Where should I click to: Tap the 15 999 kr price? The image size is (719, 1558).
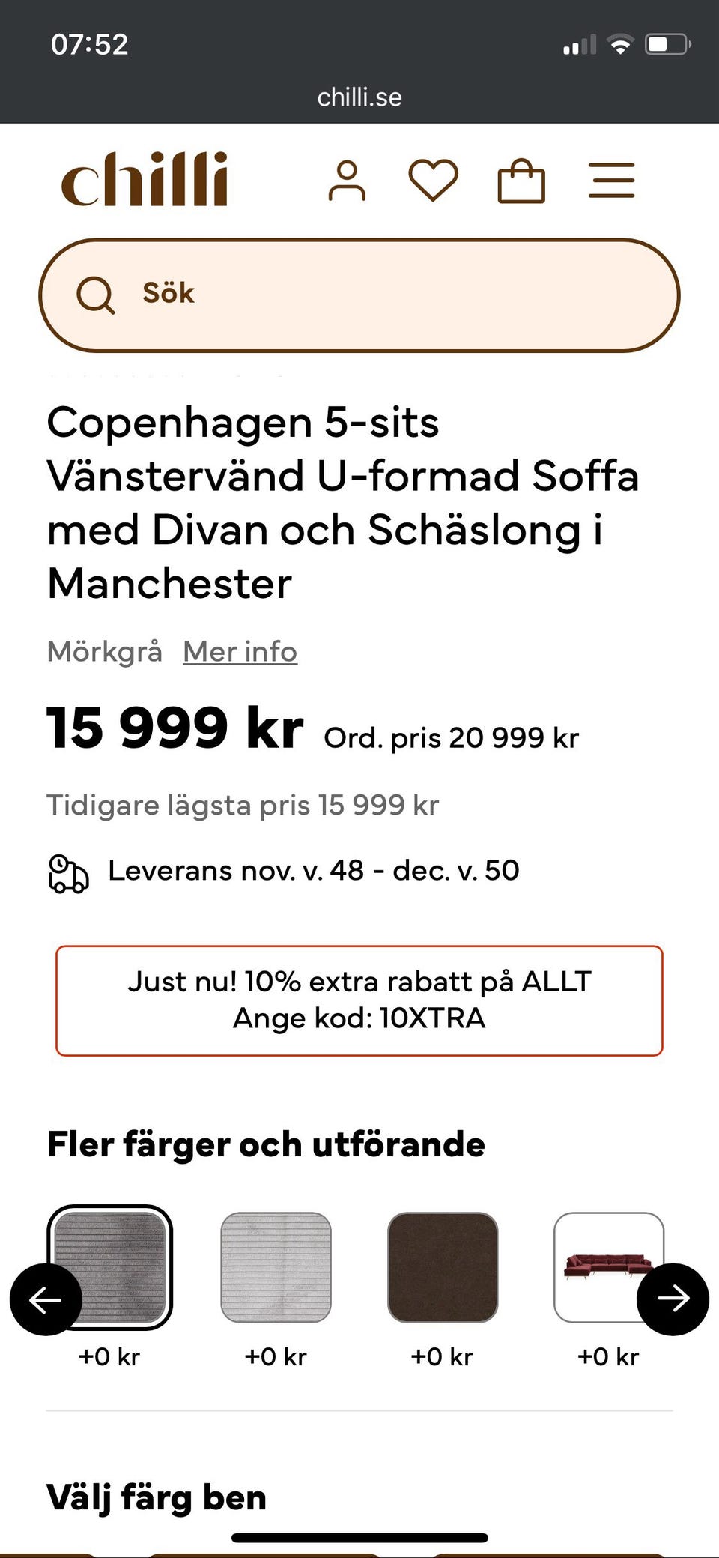175,728
